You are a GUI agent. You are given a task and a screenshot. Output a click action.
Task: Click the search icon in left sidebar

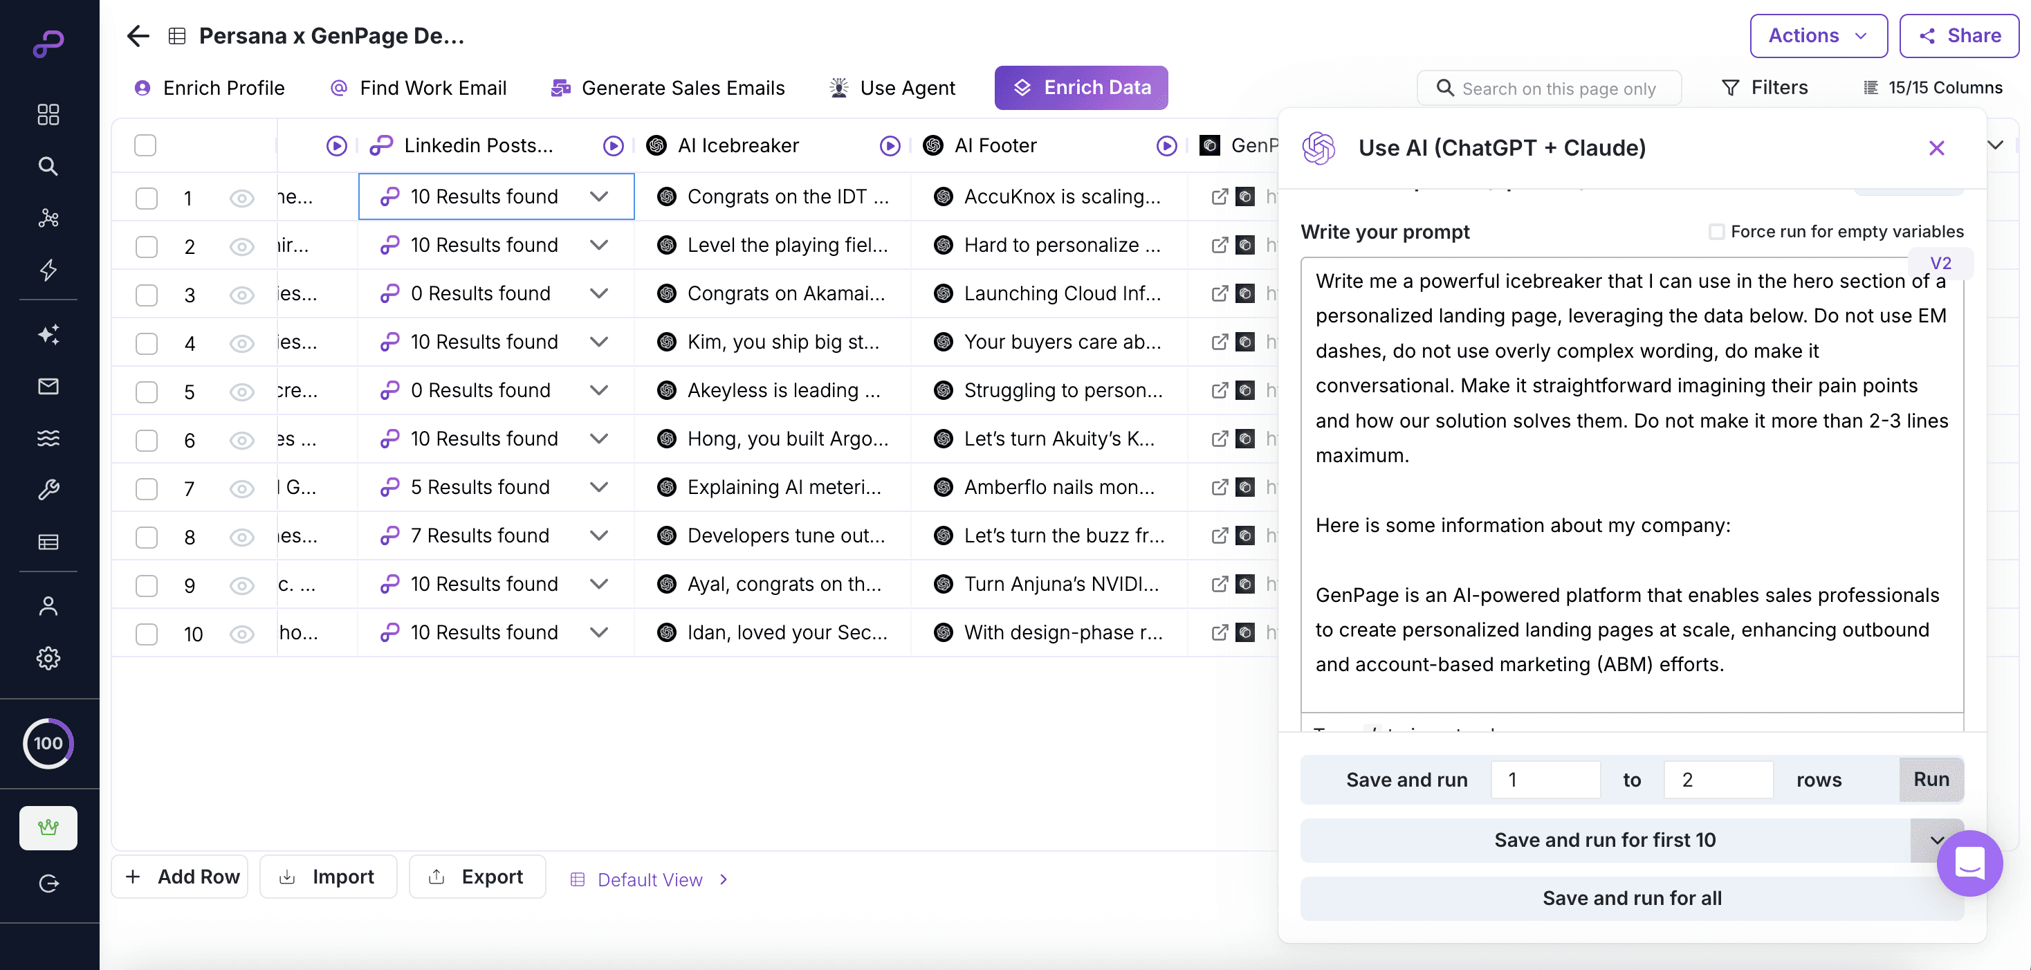pyautogui.click(x=48, y=167)
